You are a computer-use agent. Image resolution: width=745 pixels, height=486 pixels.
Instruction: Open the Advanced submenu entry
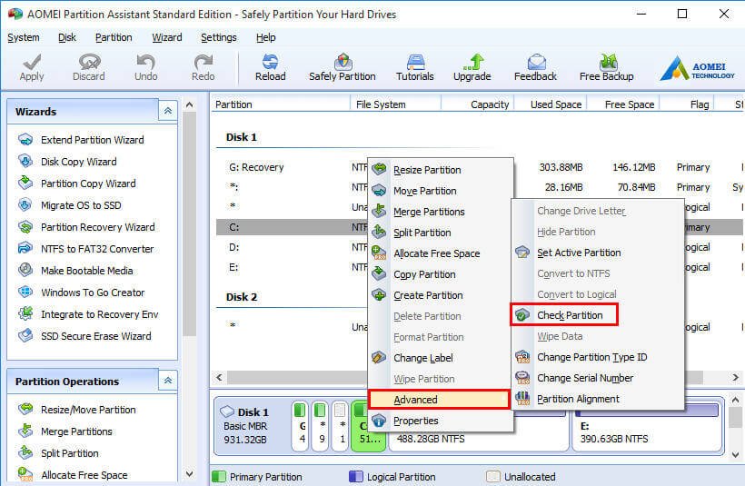point(439,400)
